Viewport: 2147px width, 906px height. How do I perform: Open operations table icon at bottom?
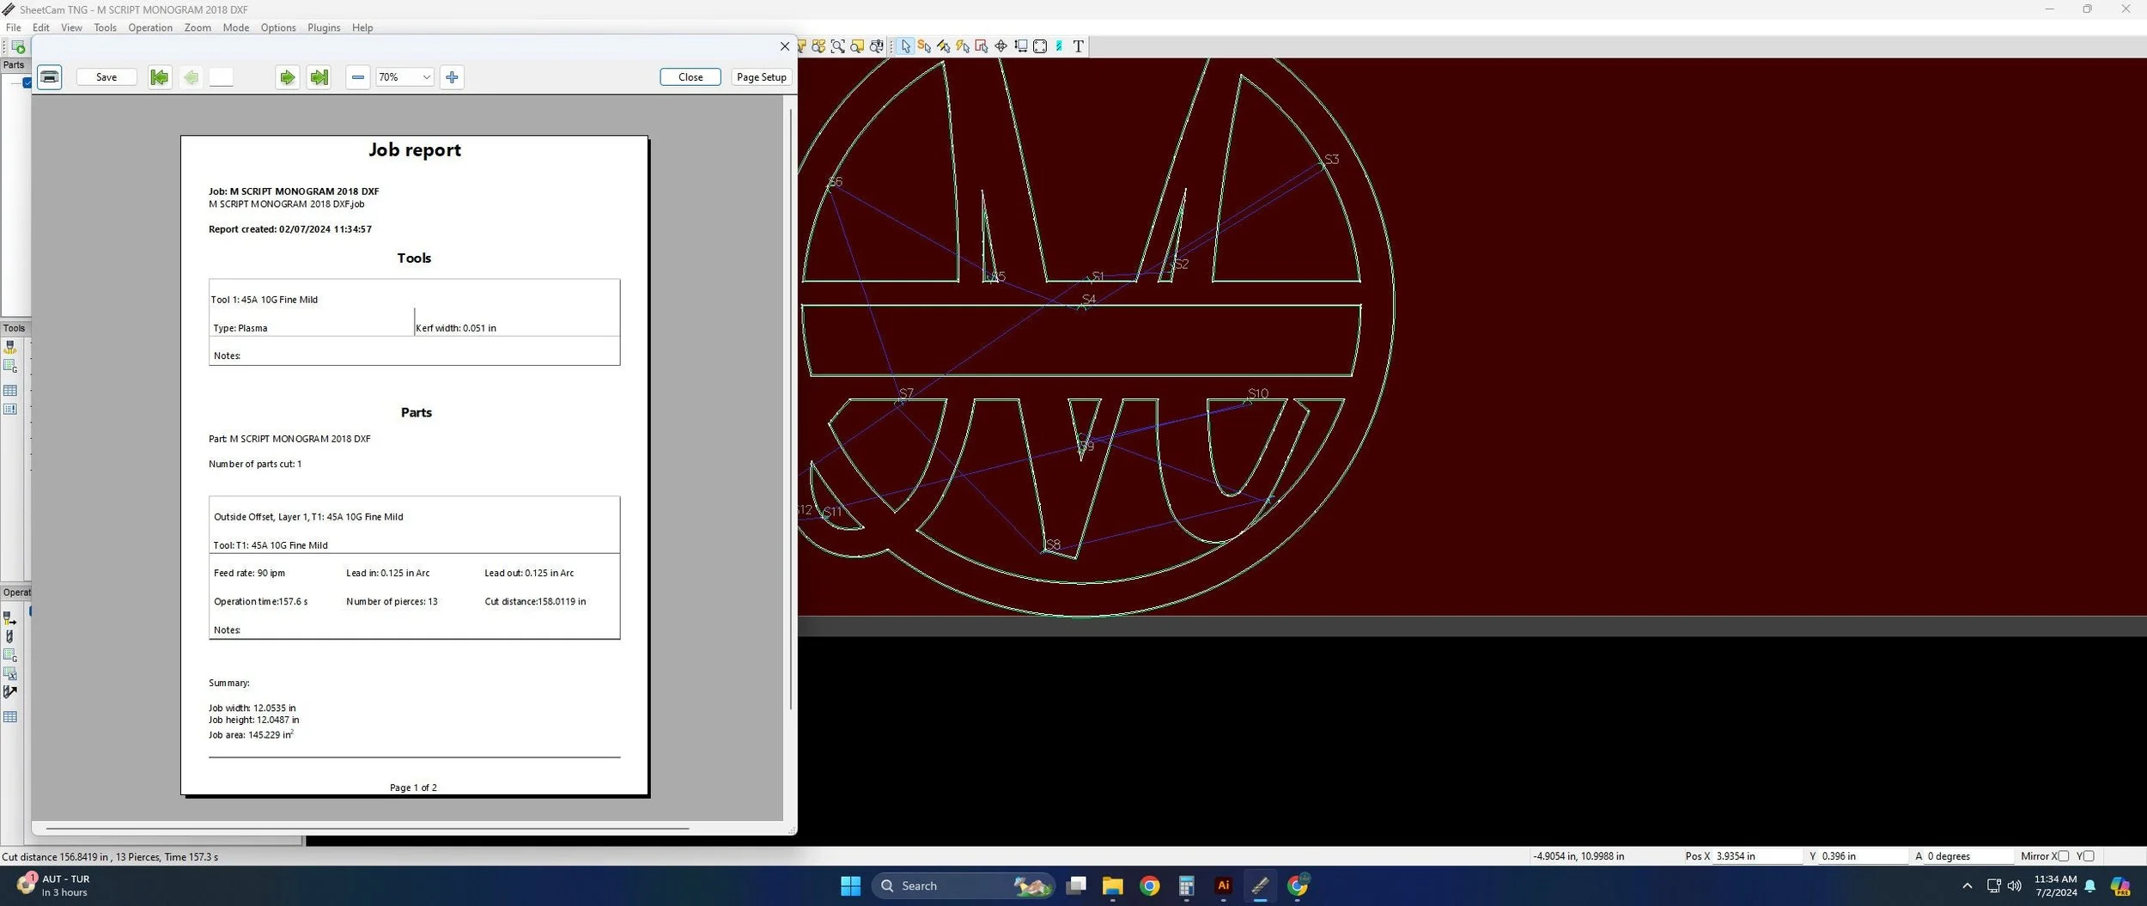(10, 717)
